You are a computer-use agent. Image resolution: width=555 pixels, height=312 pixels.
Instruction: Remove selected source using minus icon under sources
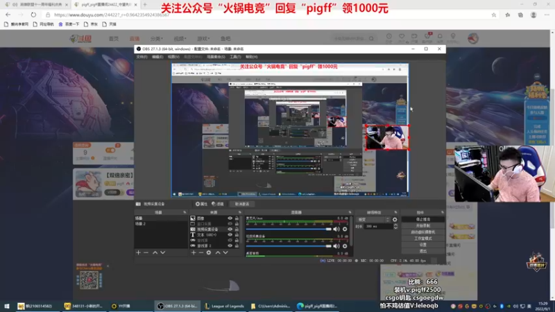pos(201,252)
